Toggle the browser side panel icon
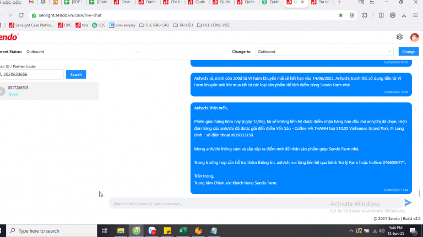The image size is (423, 237). pos(381,15)
